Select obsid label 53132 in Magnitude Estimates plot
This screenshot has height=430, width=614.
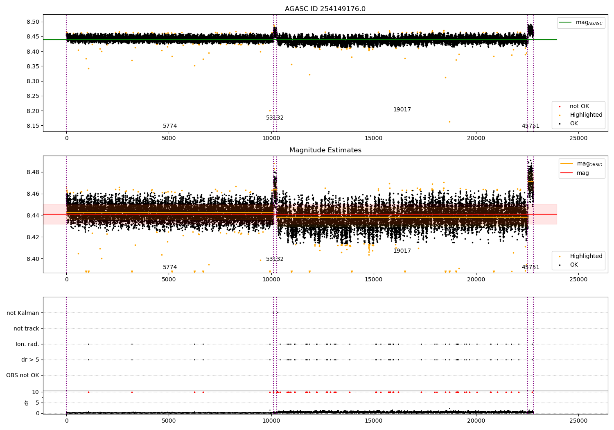tap(275, 259)
